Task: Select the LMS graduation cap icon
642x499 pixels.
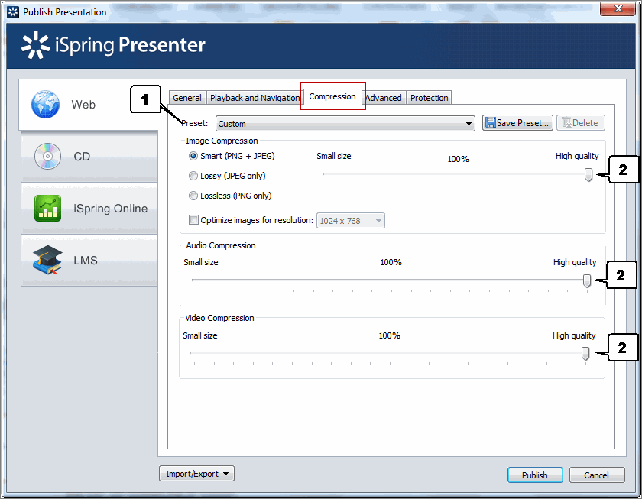Action: 47,260
